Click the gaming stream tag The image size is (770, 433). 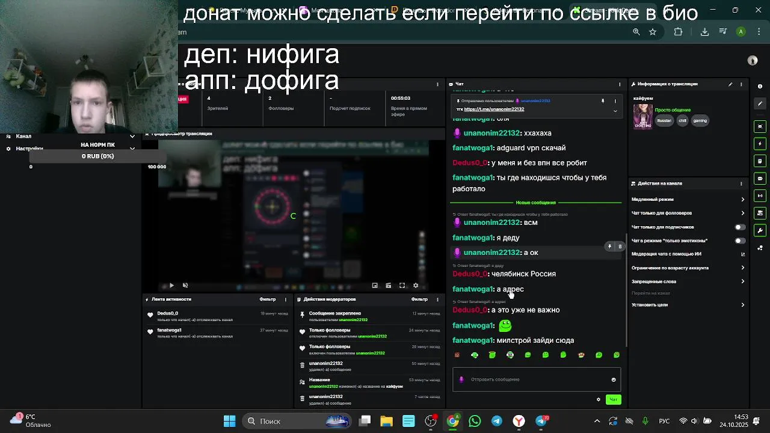(x=700, y=120)
